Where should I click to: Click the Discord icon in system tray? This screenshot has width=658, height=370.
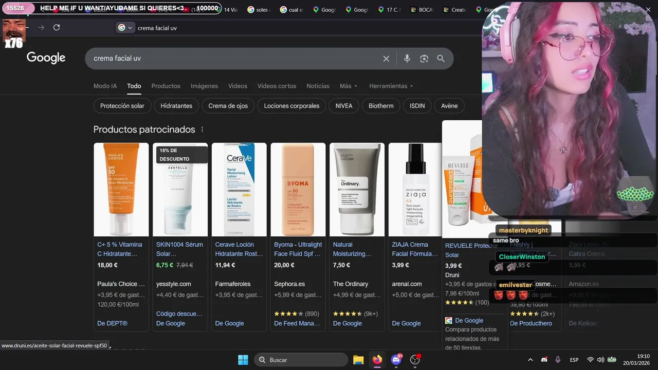pos(544,360)
